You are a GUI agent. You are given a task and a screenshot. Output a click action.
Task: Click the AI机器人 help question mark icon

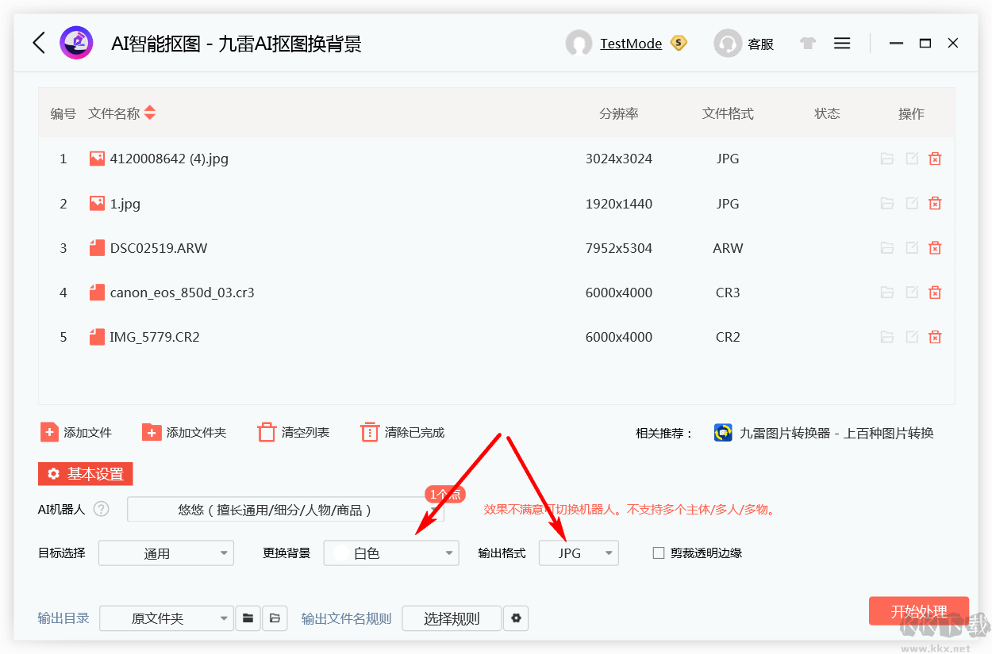coord(102,510)
